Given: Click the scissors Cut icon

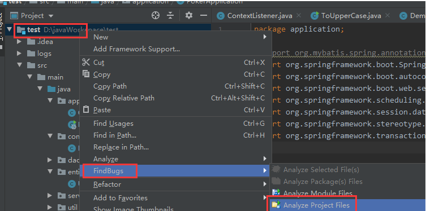Looking at the screenshot, I should (x=86, y=62).
